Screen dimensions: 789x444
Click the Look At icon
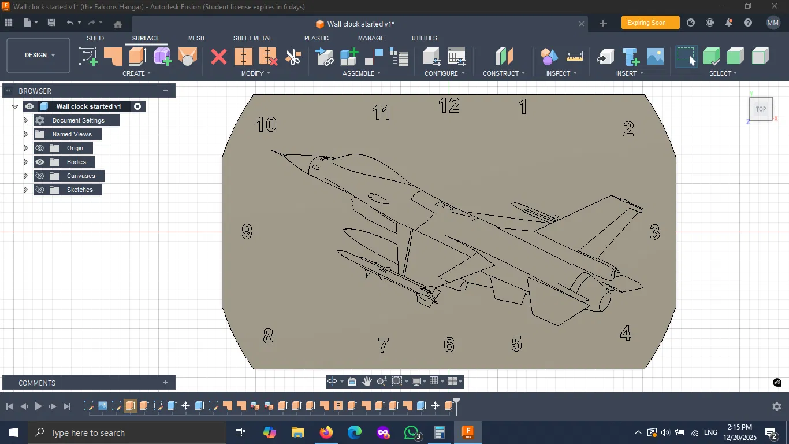(352, 382)
